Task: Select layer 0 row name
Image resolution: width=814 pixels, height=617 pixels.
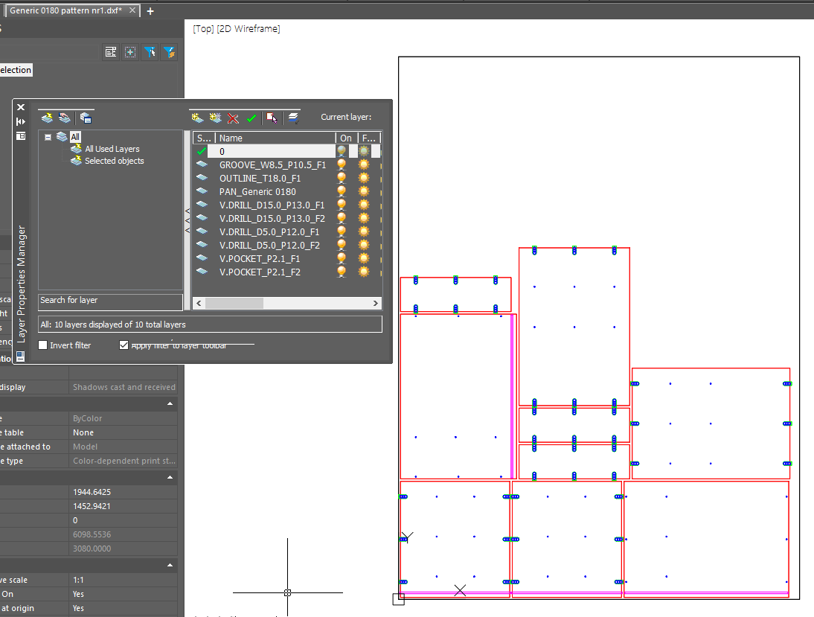Action: click(x=222, y=152)
